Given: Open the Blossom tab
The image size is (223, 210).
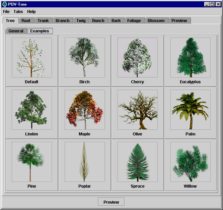Looking at the screenshot, I should pyautogui.click(x=156, y=21).
